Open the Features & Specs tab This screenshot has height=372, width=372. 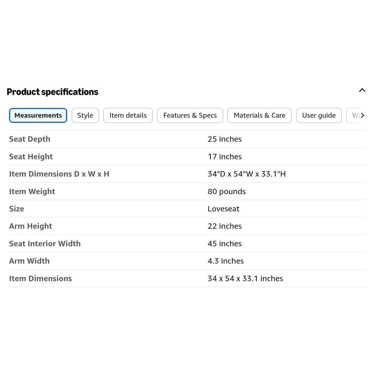pyautogui.click(x=190, y=115)
